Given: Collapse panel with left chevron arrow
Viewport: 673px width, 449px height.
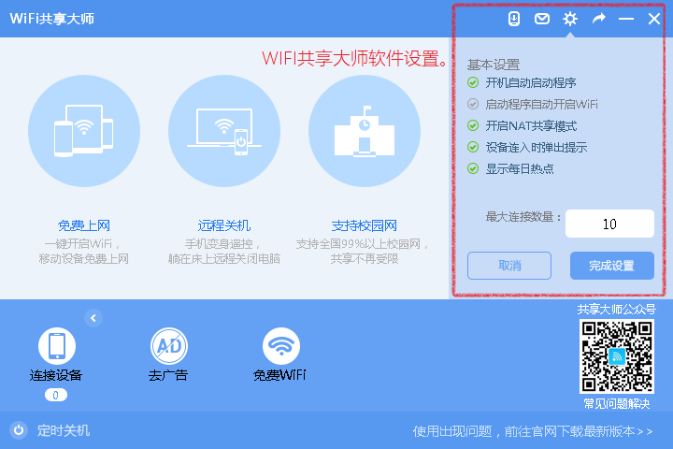Looking at the screenshot, I should click(93, 318).
